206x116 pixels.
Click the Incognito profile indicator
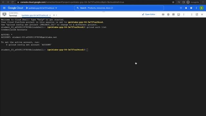point(193,2)
